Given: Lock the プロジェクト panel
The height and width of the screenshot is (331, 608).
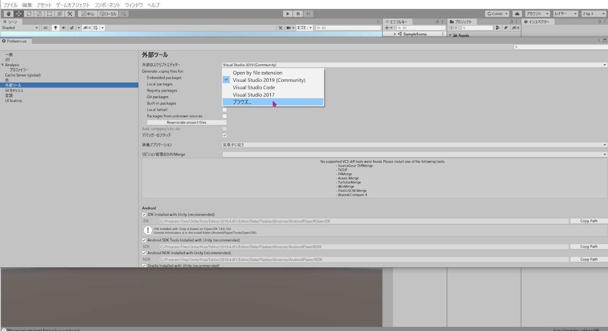Looking at the screenshot, I should pos(511,22).
